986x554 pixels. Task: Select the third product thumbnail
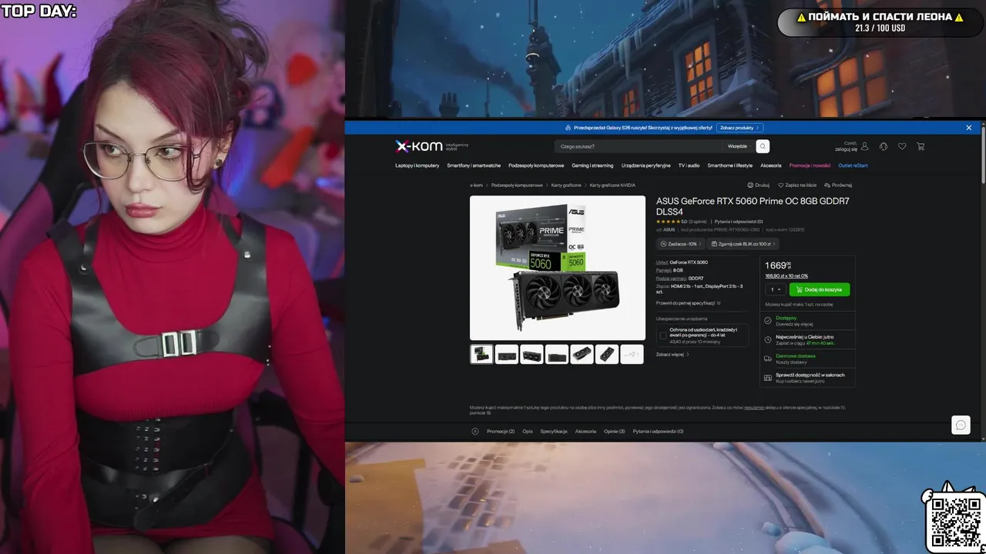coord(532,354)
